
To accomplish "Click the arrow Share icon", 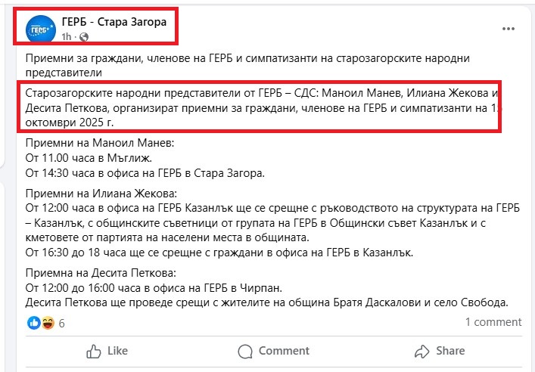I will pos(421,351).
